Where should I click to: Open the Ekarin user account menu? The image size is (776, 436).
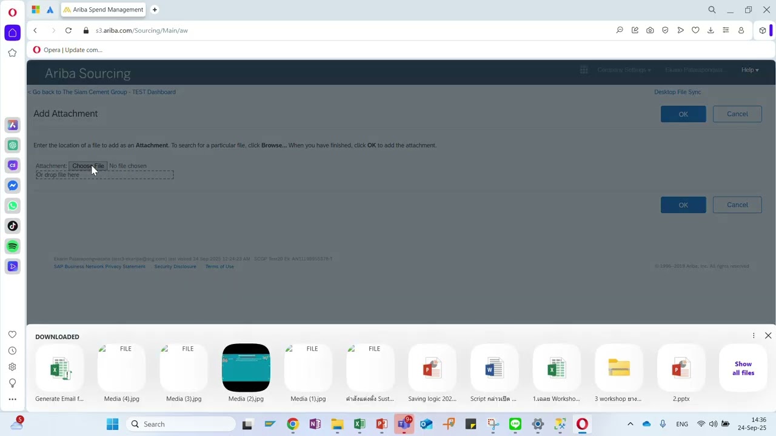pyautogui.click(x=694, y=70)
